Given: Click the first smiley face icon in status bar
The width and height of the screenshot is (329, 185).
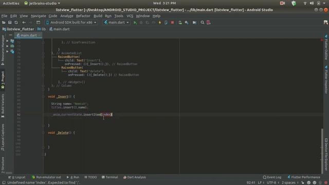Looking at the screenshot, I should 308,182.
